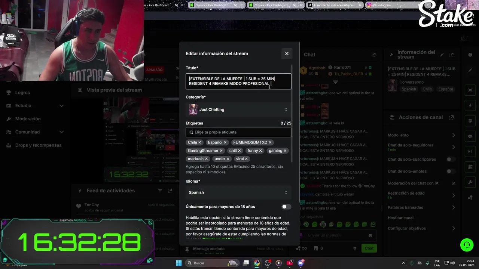The height and width of the screenshot is (269, 479).
Task: Expand Modo lento option
Action: (454, 135)
